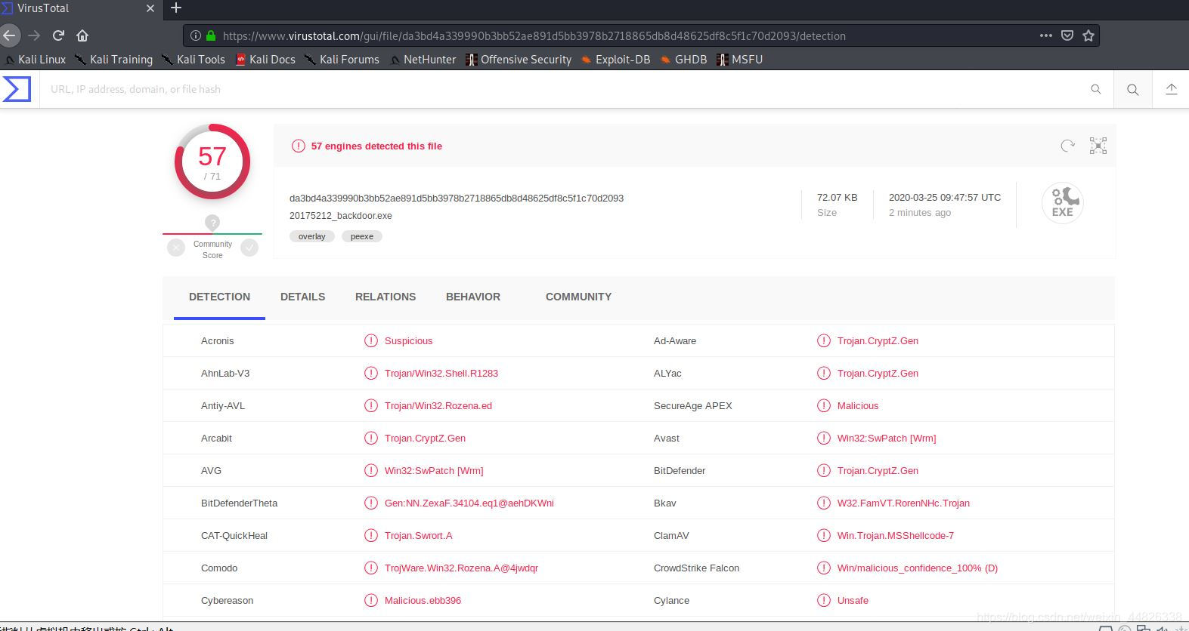Click the green padlock security icon
This screenshot has width=1189, height=631.
pos(211,35)
